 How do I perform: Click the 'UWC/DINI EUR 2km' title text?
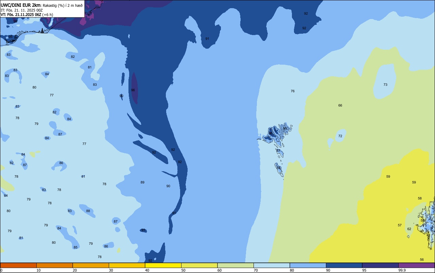[21, 5]
